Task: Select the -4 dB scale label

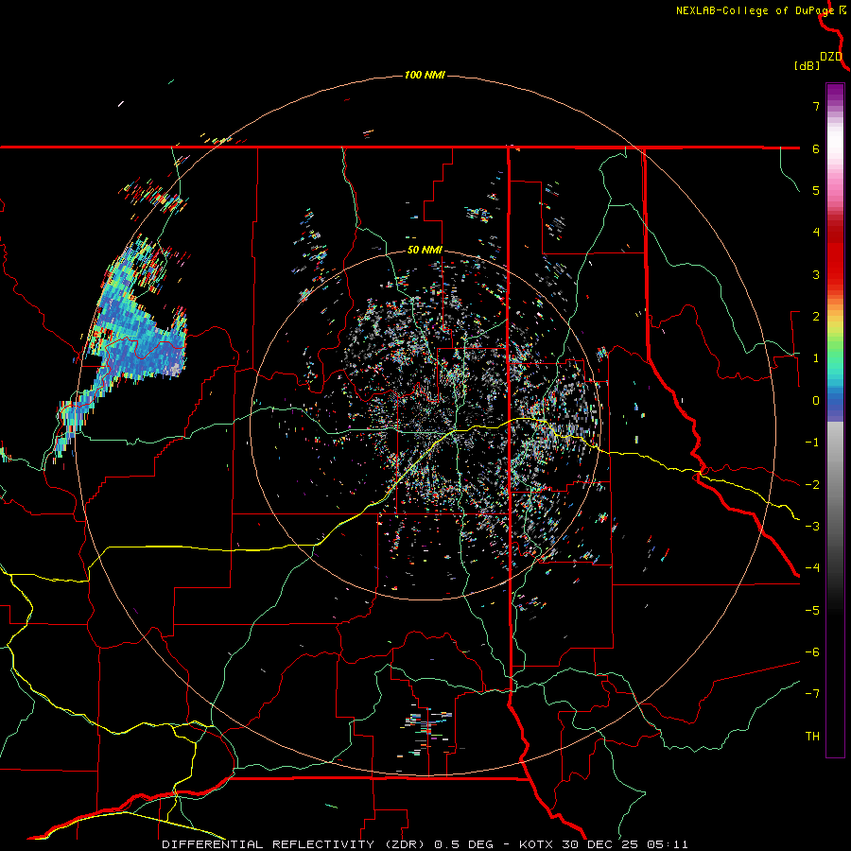Action: [812, 568]
